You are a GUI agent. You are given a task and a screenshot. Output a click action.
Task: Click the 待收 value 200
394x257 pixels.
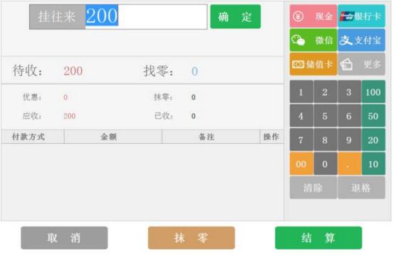tap(73, 71)
